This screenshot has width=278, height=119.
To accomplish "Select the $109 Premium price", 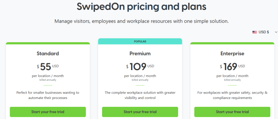I will pyautogui.click(x=140, y=67).
